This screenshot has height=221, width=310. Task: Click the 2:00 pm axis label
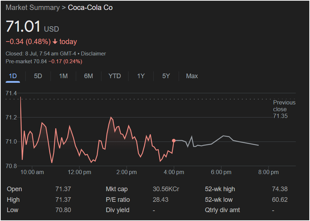127,172
